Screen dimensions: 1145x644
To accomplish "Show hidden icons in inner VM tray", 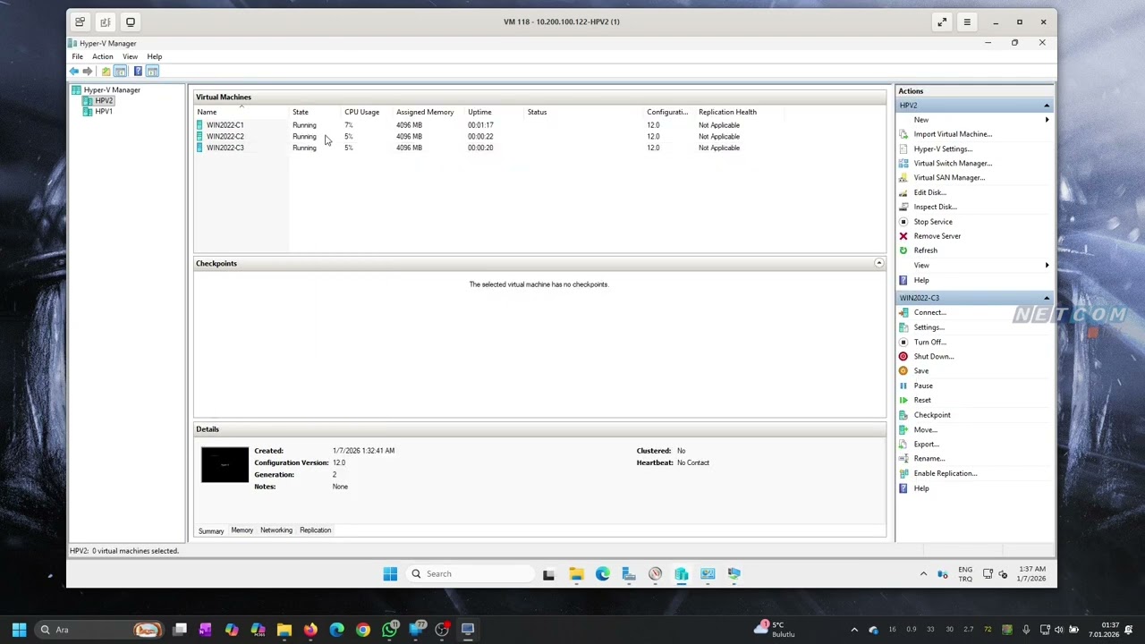I will pos(923,573).
